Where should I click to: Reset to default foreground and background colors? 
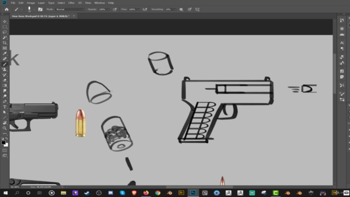pos(2,138)
